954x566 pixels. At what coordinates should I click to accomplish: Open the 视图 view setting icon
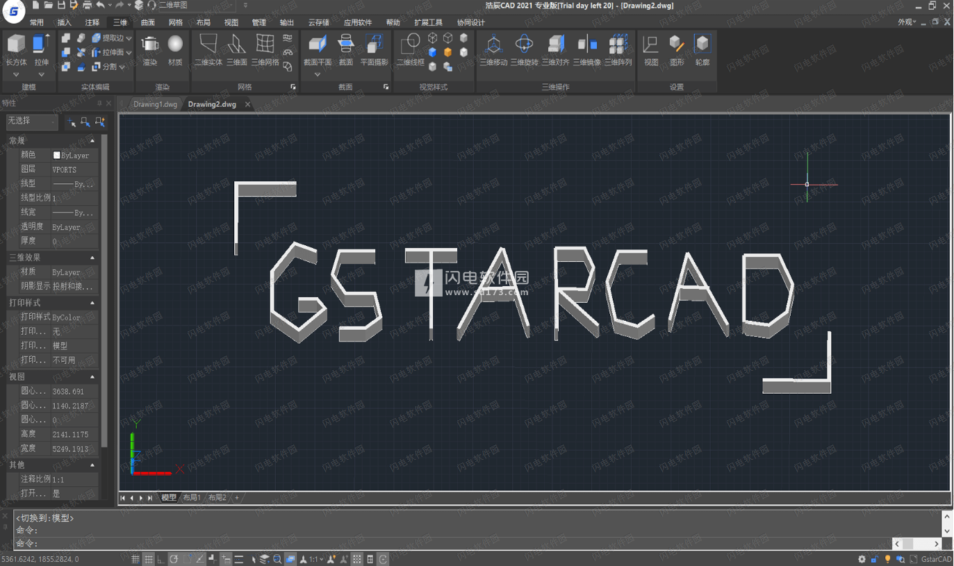click(651, 49)
